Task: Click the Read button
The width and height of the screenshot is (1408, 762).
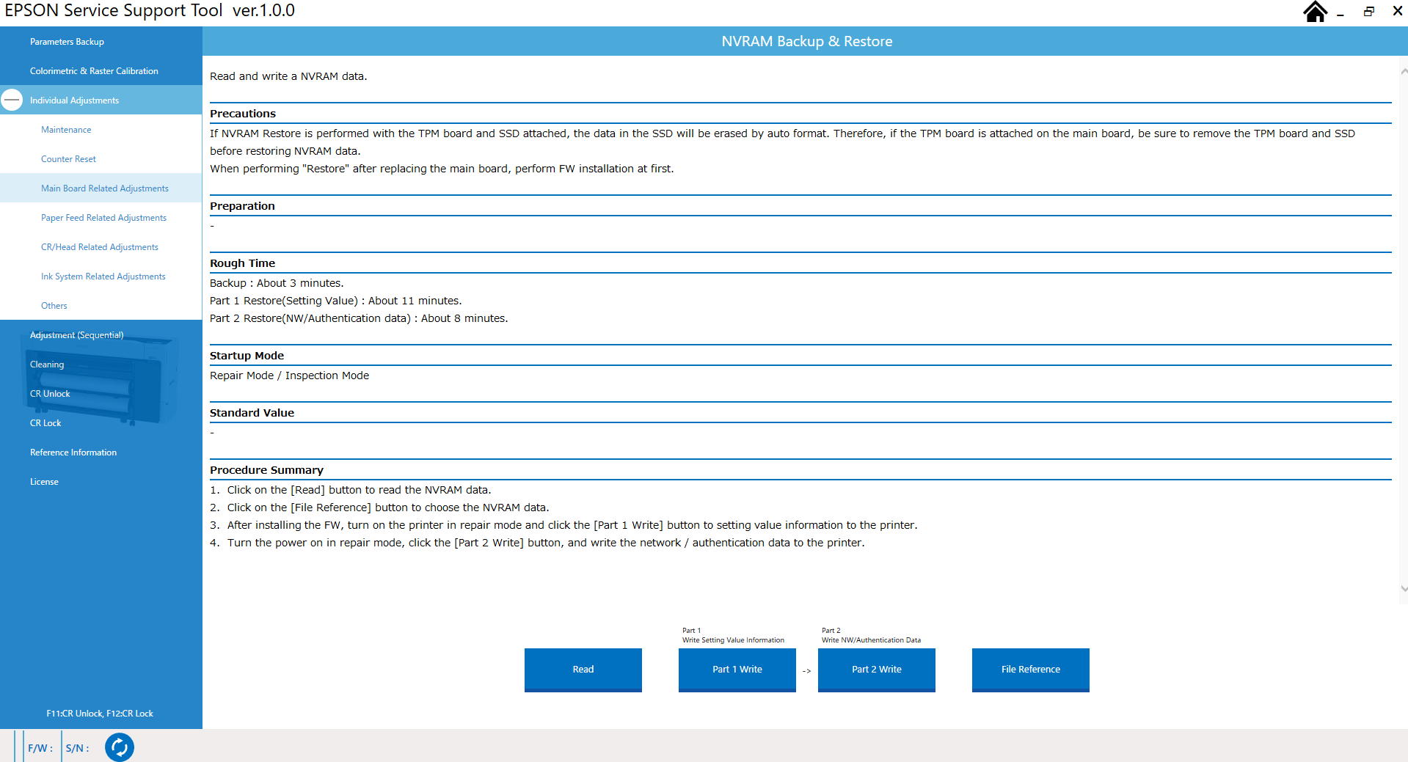Action: click(583, 670)
